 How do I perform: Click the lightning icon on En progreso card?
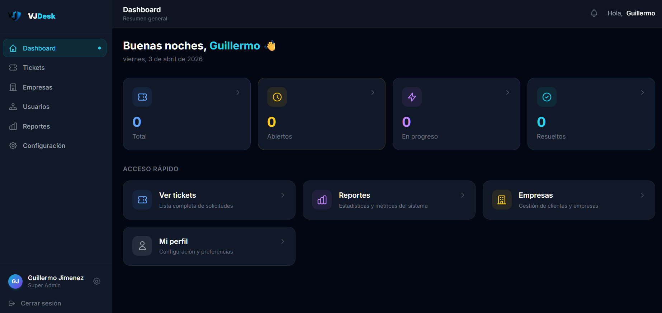click(412, 97)
